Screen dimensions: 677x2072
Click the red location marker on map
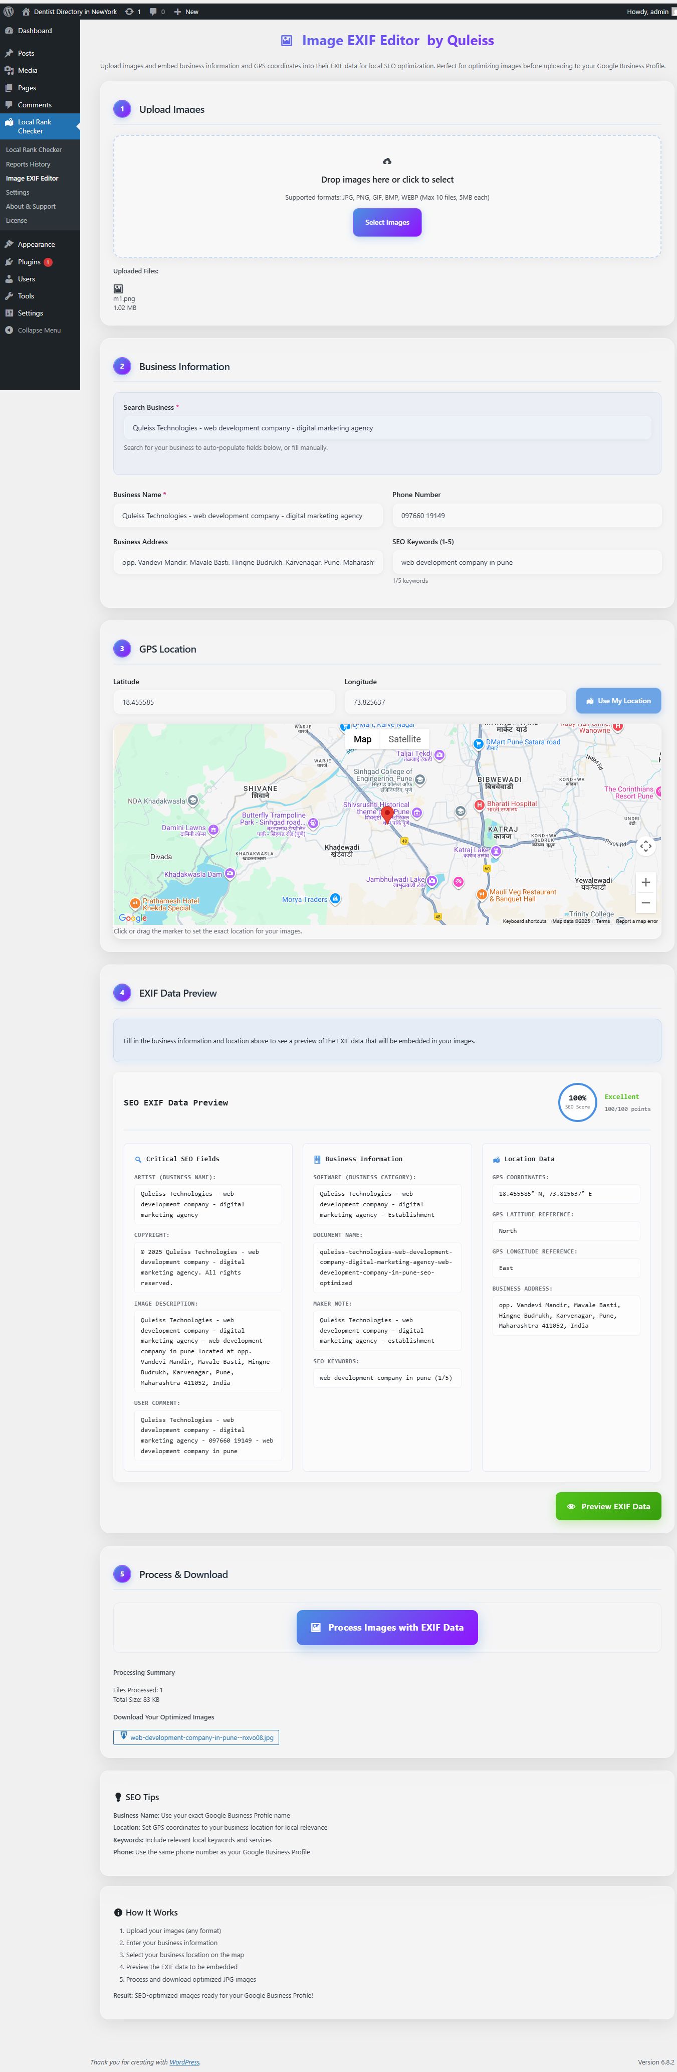(387, 814)
